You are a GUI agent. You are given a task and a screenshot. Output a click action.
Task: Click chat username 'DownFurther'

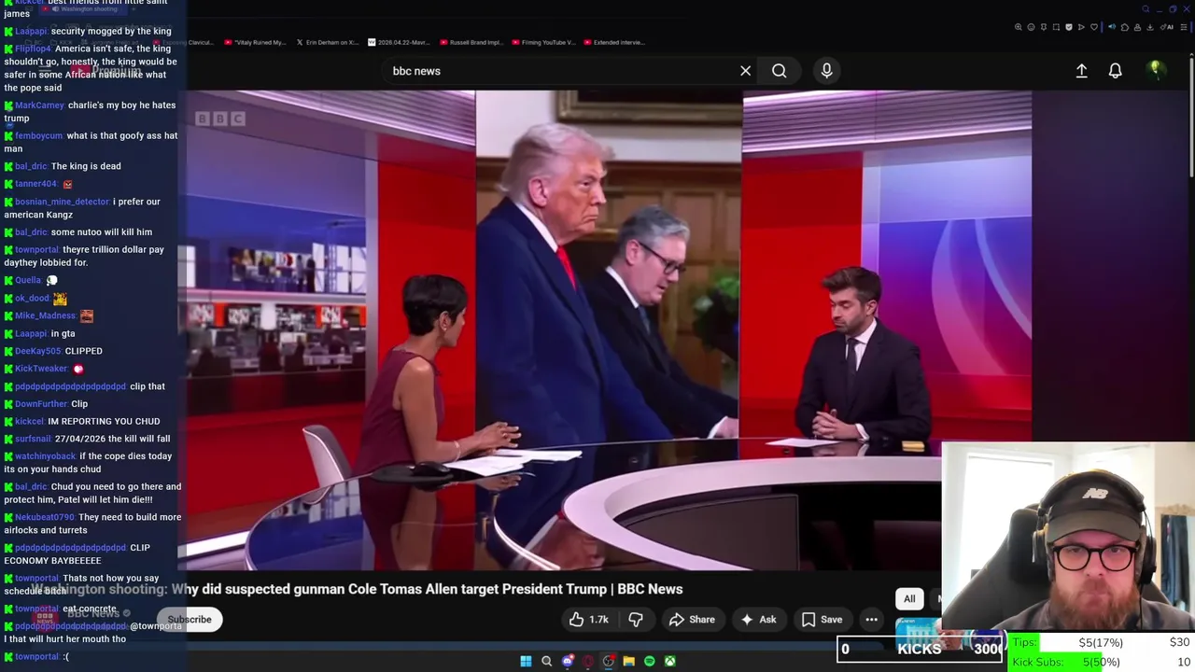(x=42, y=404)
